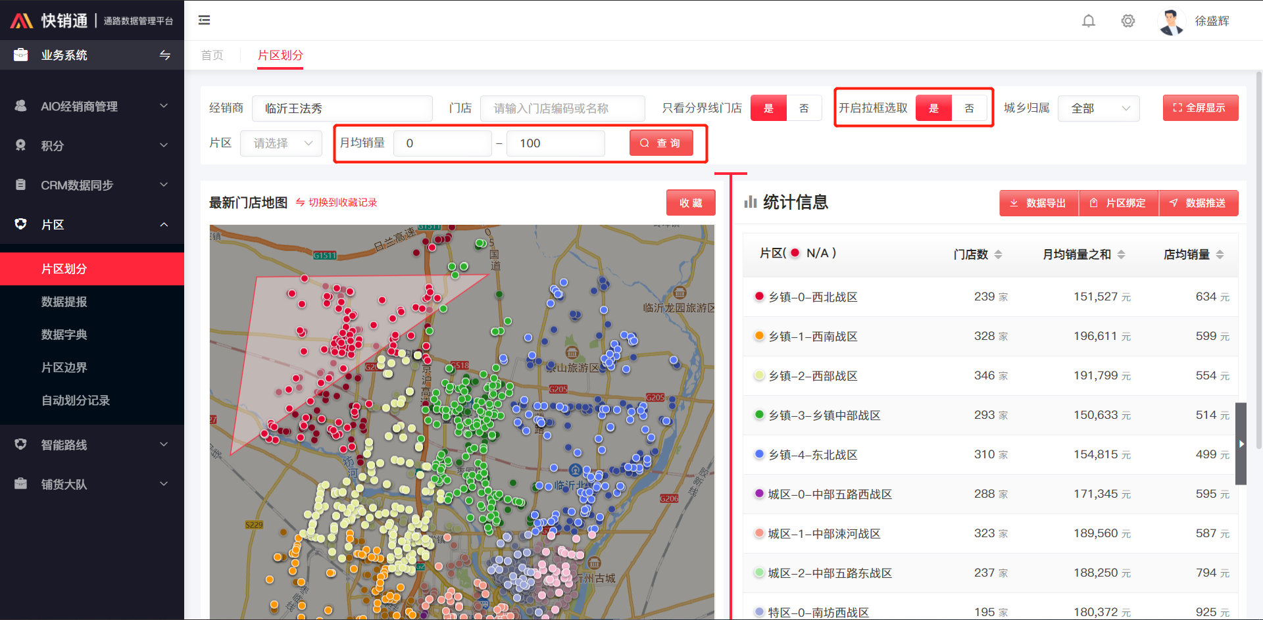The image size is (1263, 620).
Task: Click the bar chart icon beside 统计信息
Action: 751,202
